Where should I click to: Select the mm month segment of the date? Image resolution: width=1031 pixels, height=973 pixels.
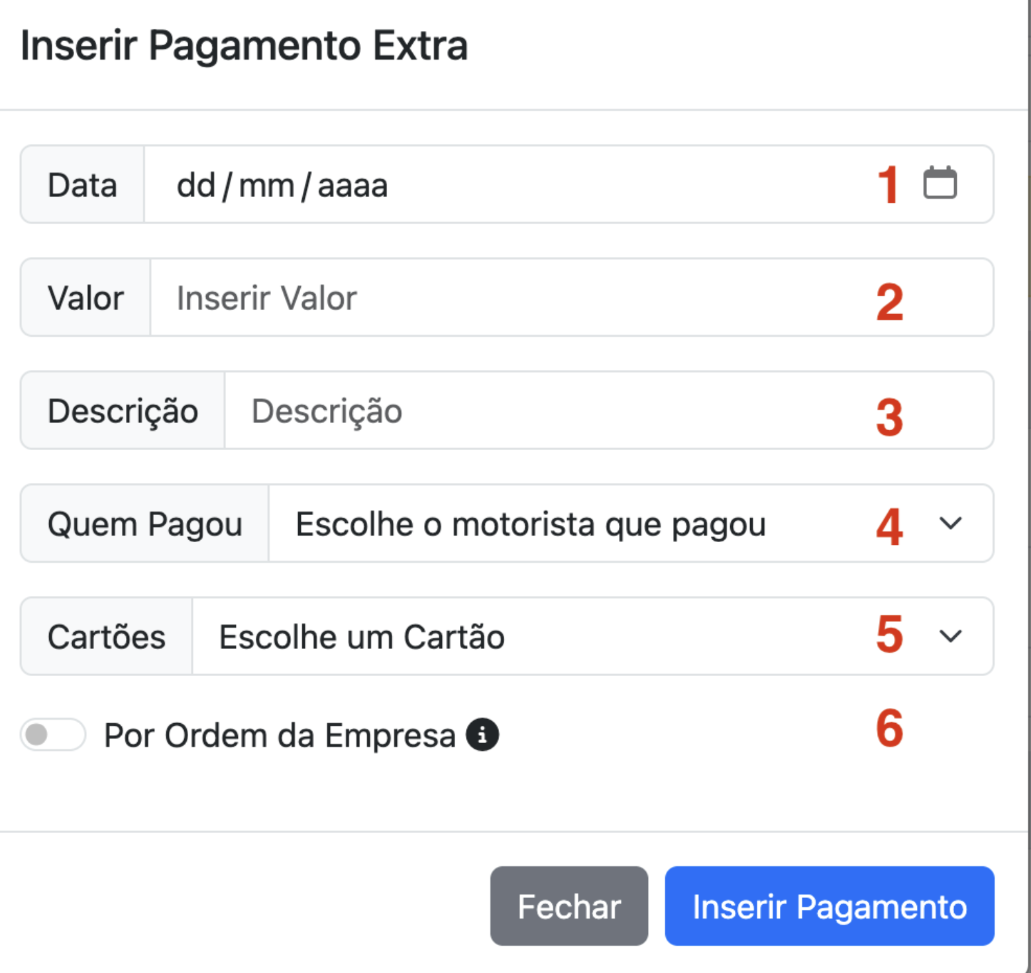[266, 185]
